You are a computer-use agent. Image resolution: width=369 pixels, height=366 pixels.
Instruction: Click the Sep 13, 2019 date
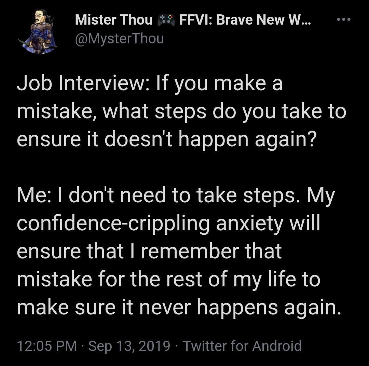click(129, 346)
